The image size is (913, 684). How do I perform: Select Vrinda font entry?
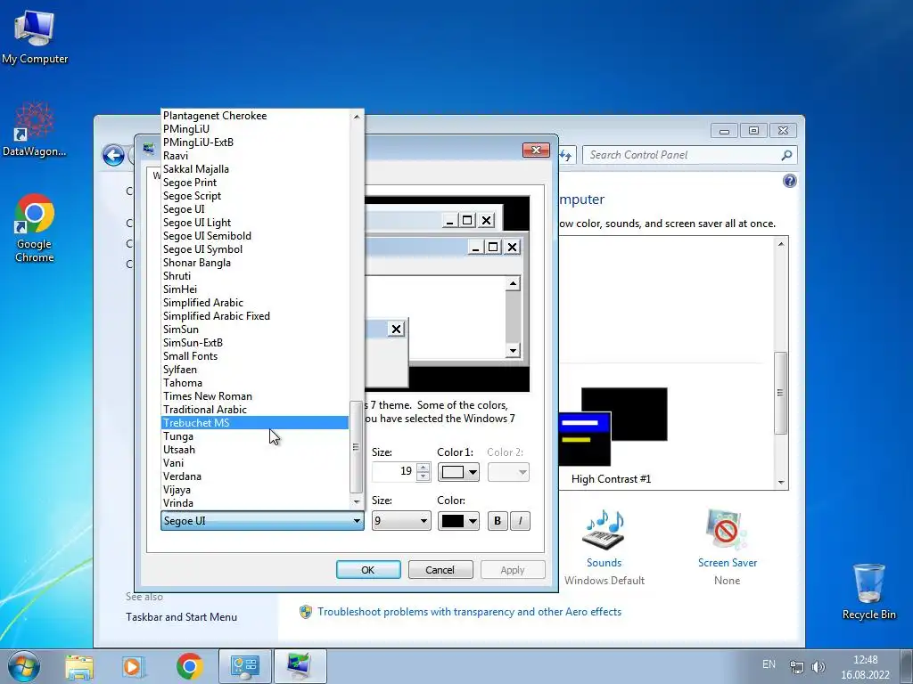(254, 503)
